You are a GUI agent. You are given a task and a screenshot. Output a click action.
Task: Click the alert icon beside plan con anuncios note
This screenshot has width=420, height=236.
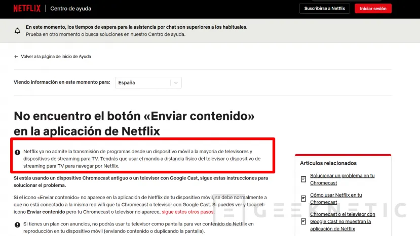tap(17, 225)
